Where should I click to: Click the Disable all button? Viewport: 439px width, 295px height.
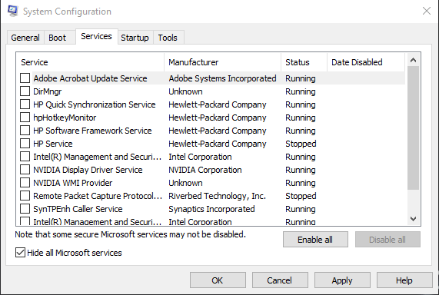pyautogui.click(x=387, y=240)
